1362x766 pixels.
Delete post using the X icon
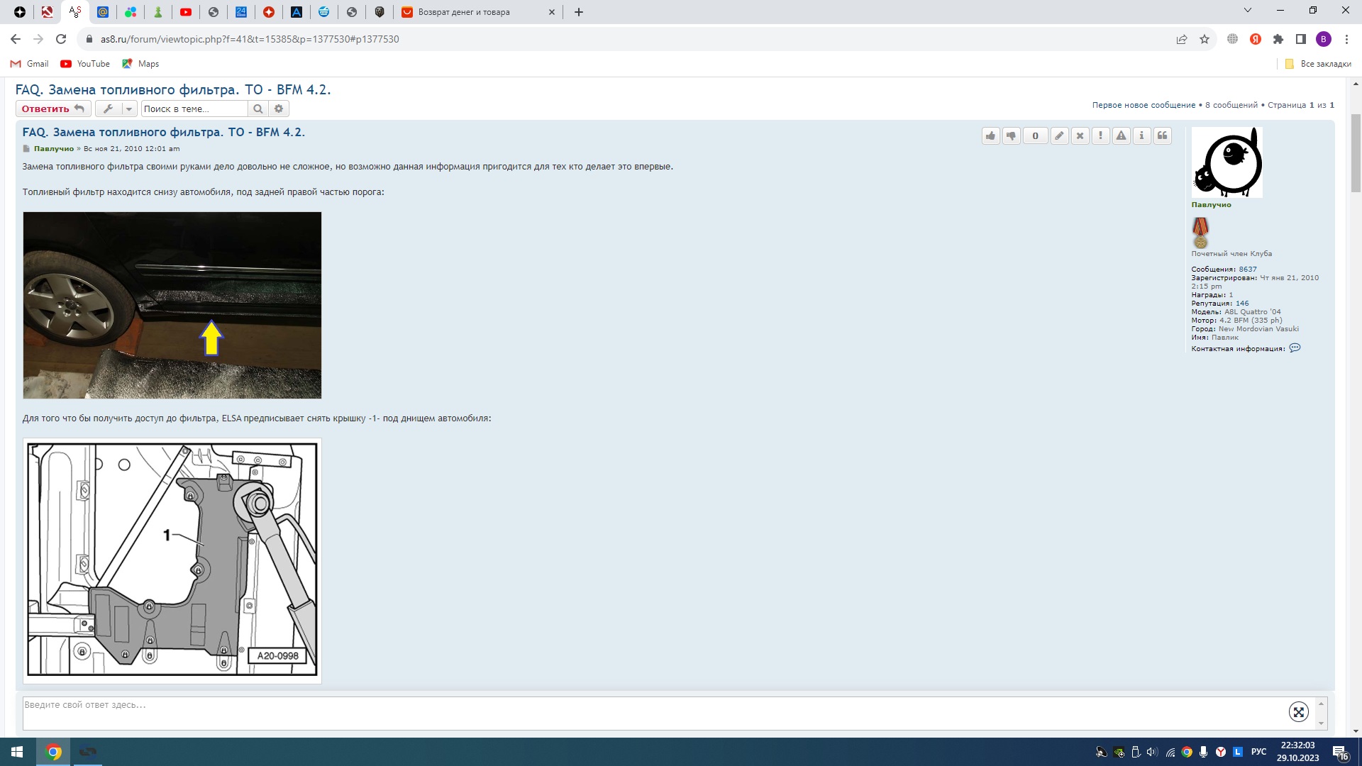(x=1080, y=136)
